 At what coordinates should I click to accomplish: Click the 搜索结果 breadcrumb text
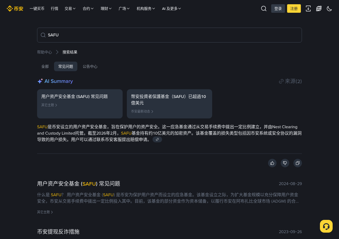click(70, 52)
